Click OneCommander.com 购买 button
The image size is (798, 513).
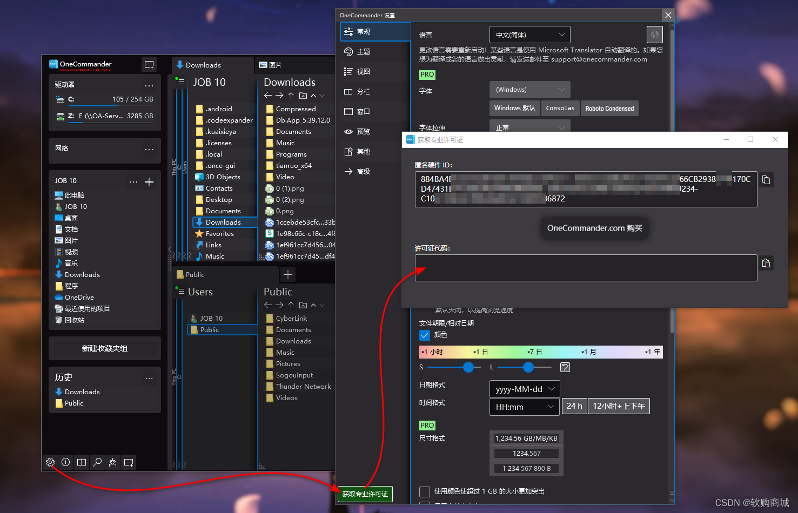594,228
